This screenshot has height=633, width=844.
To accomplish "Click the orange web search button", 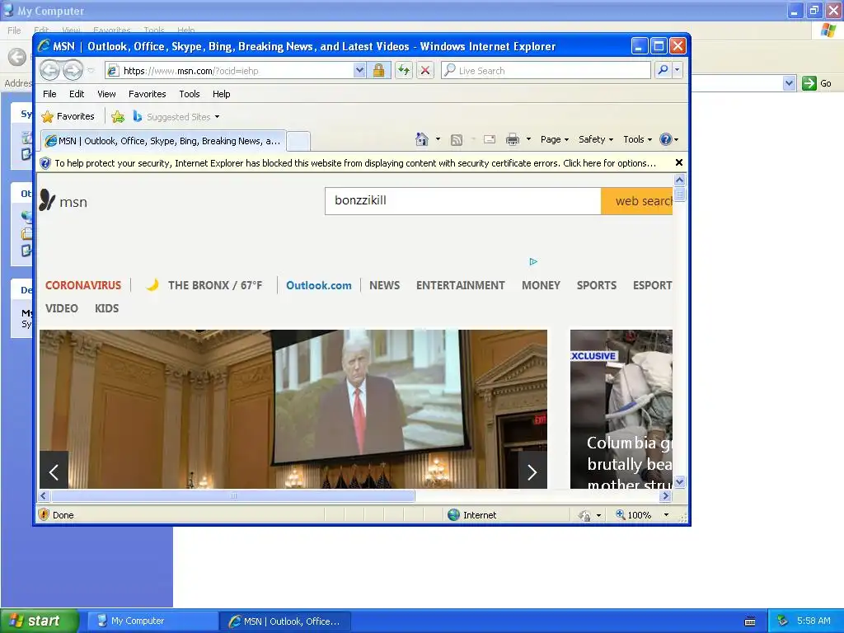I will pyautogui.click(x=637, y=201).
